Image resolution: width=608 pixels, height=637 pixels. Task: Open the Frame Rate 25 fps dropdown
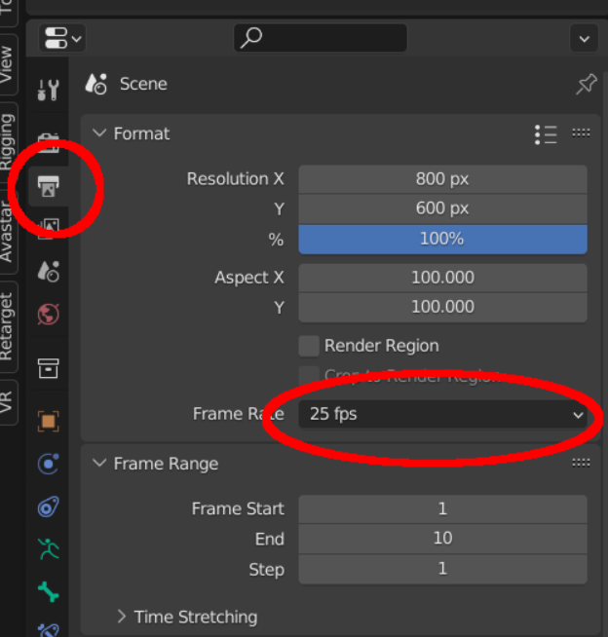click(x=442, y=414)
